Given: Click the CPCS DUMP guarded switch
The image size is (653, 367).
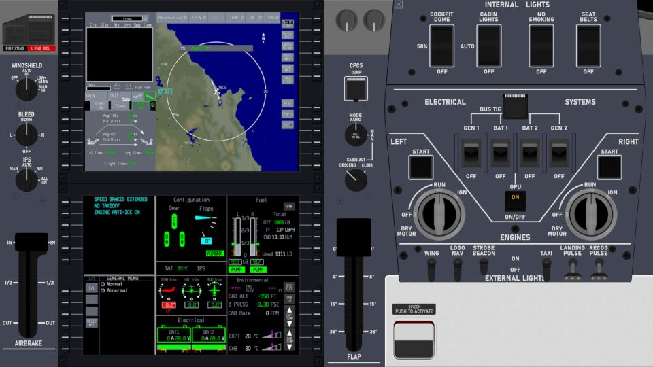Looking at the screenshot, I should pyautogui.click(x=356, y=88).
